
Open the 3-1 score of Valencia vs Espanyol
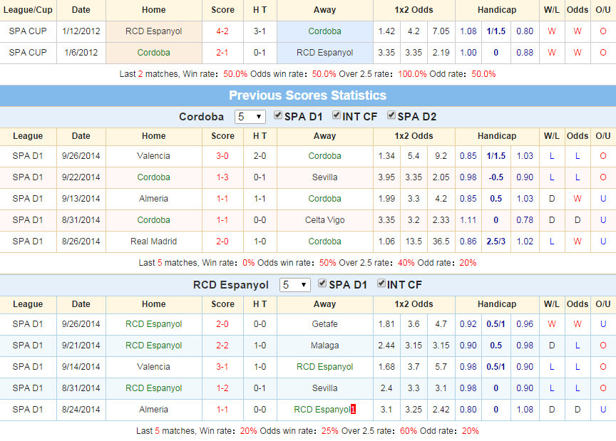click(x=222, y=367)
